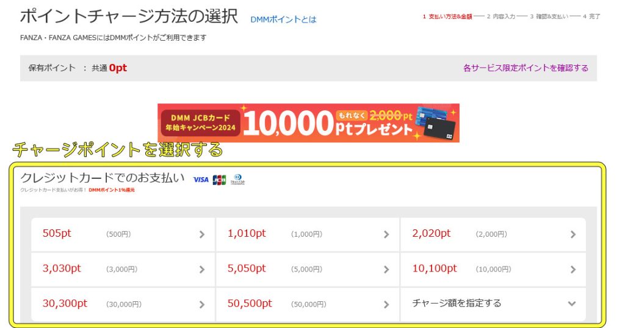This screenshot has width=625, height=328.
Task: Click the Diners Club card logo
Action: 237,180
